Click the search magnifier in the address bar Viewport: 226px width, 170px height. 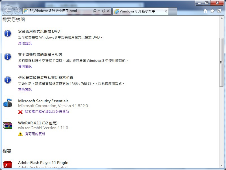pos(94,11)
